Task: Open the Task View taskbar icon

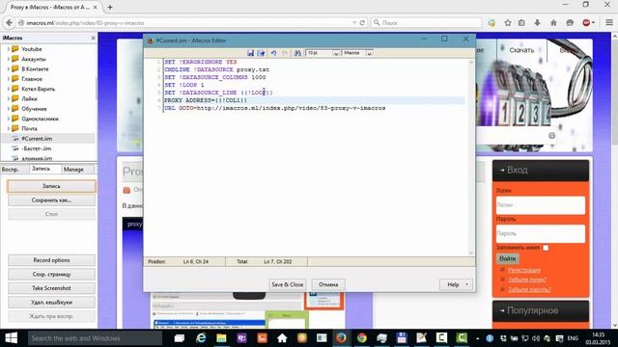Action: (180, 338)
